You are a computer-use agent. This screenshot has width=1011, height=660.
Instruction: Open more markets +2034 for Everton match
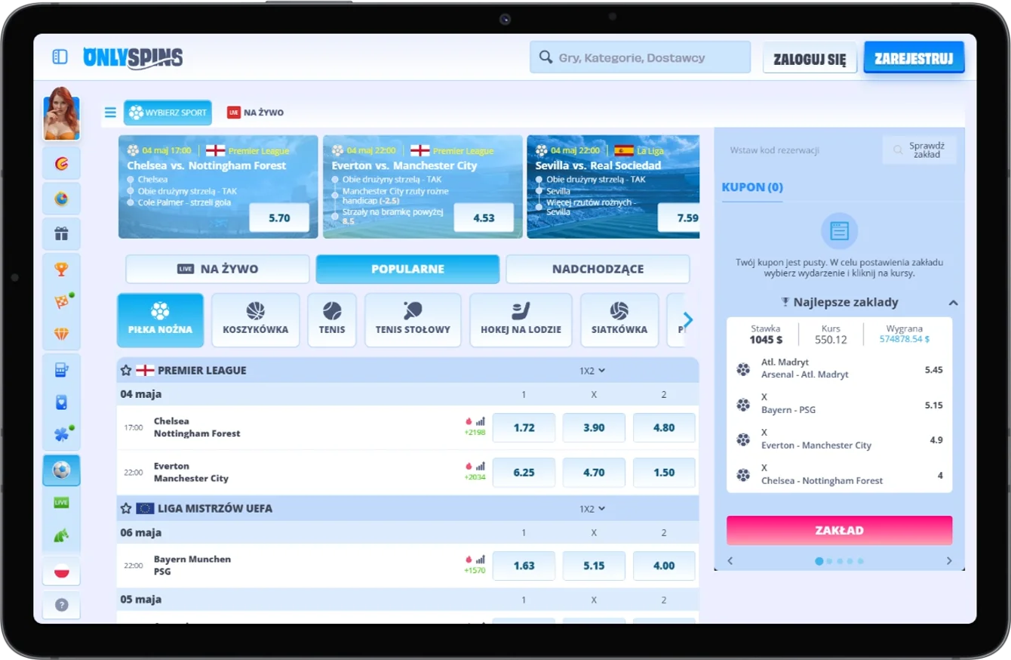pyautogui.click(x=475, y=477)
